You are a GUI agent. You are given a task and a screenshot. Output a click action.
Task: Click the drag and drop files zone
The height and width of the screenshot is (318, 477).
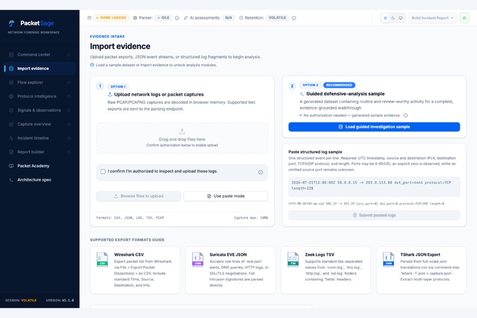[182, 138]
